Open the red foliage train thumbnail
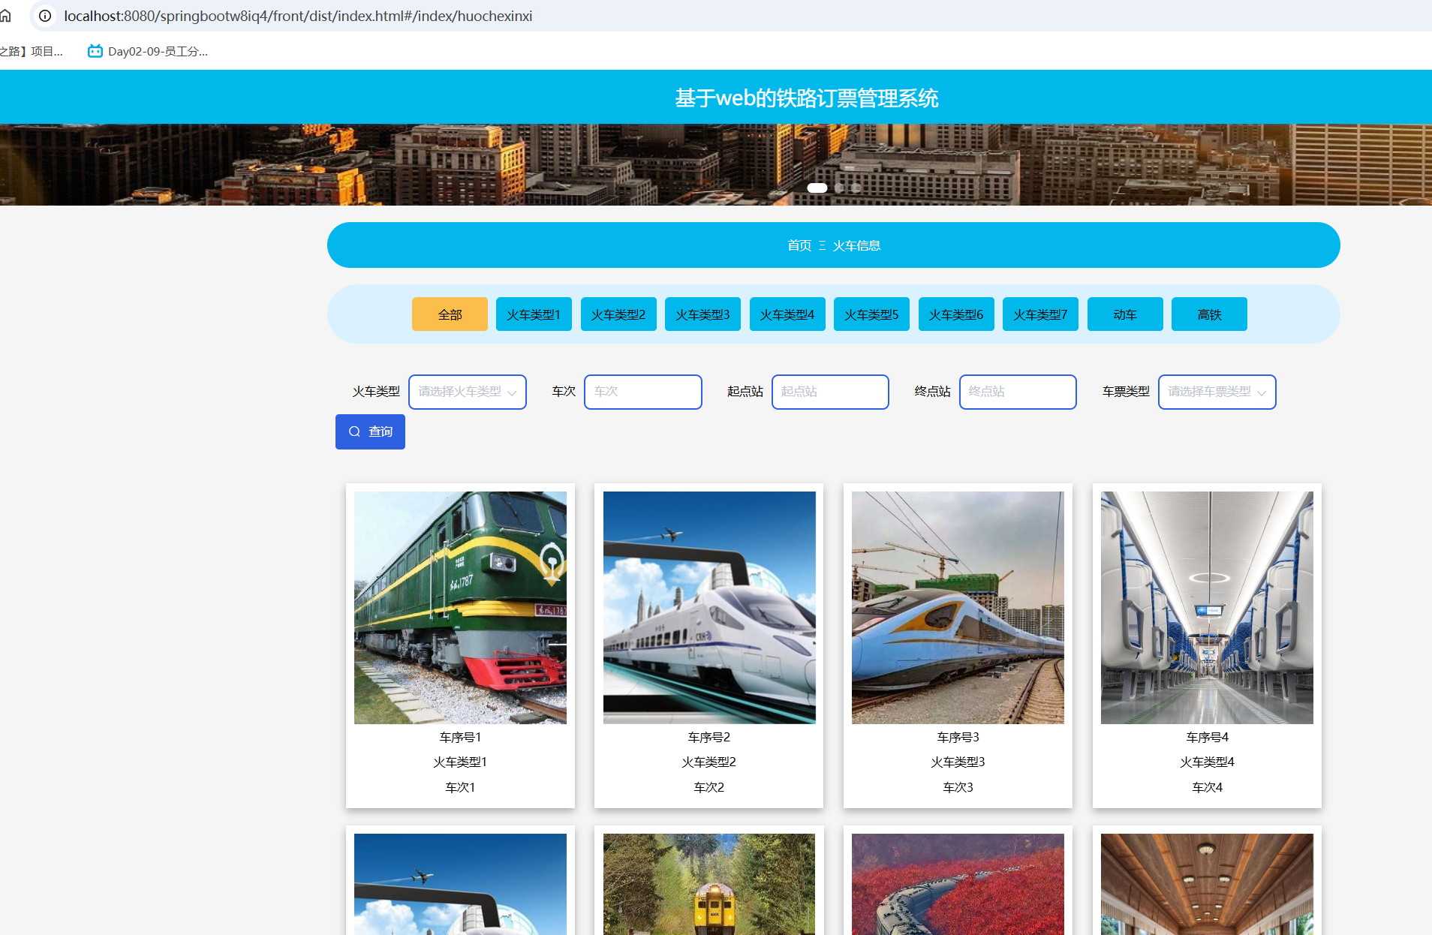The image size is (1432, 935). tap(958, 884)
